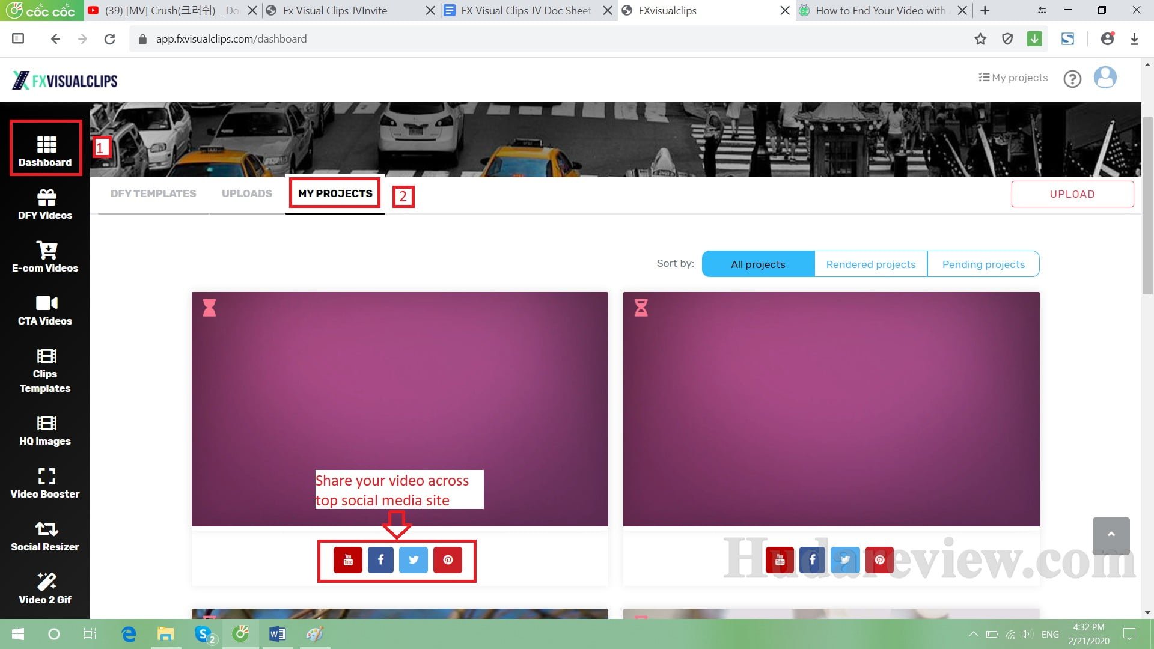
Task: Browse HQ images library
Action: click(45, 428)
